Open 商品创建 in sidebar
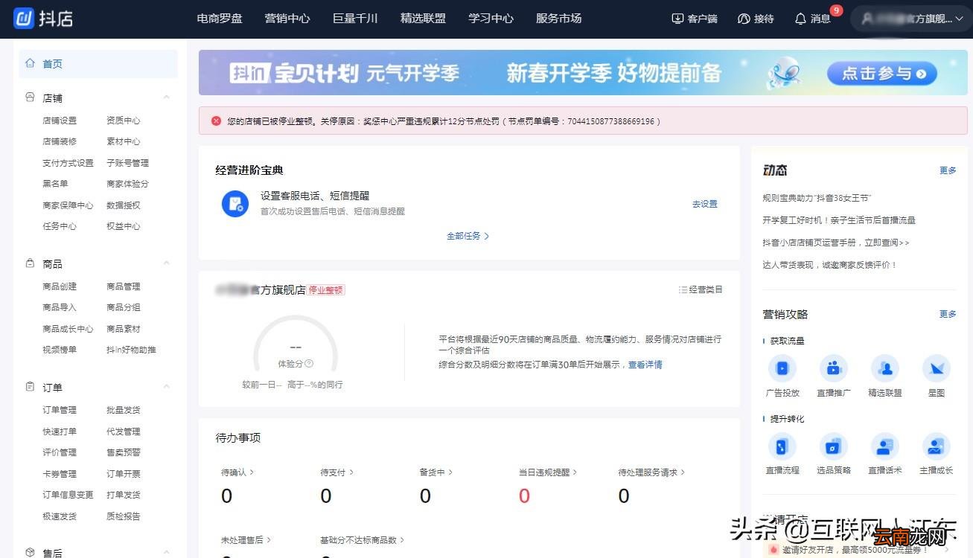The width and height of the screenshot is (973, 558). pos(60,286)
